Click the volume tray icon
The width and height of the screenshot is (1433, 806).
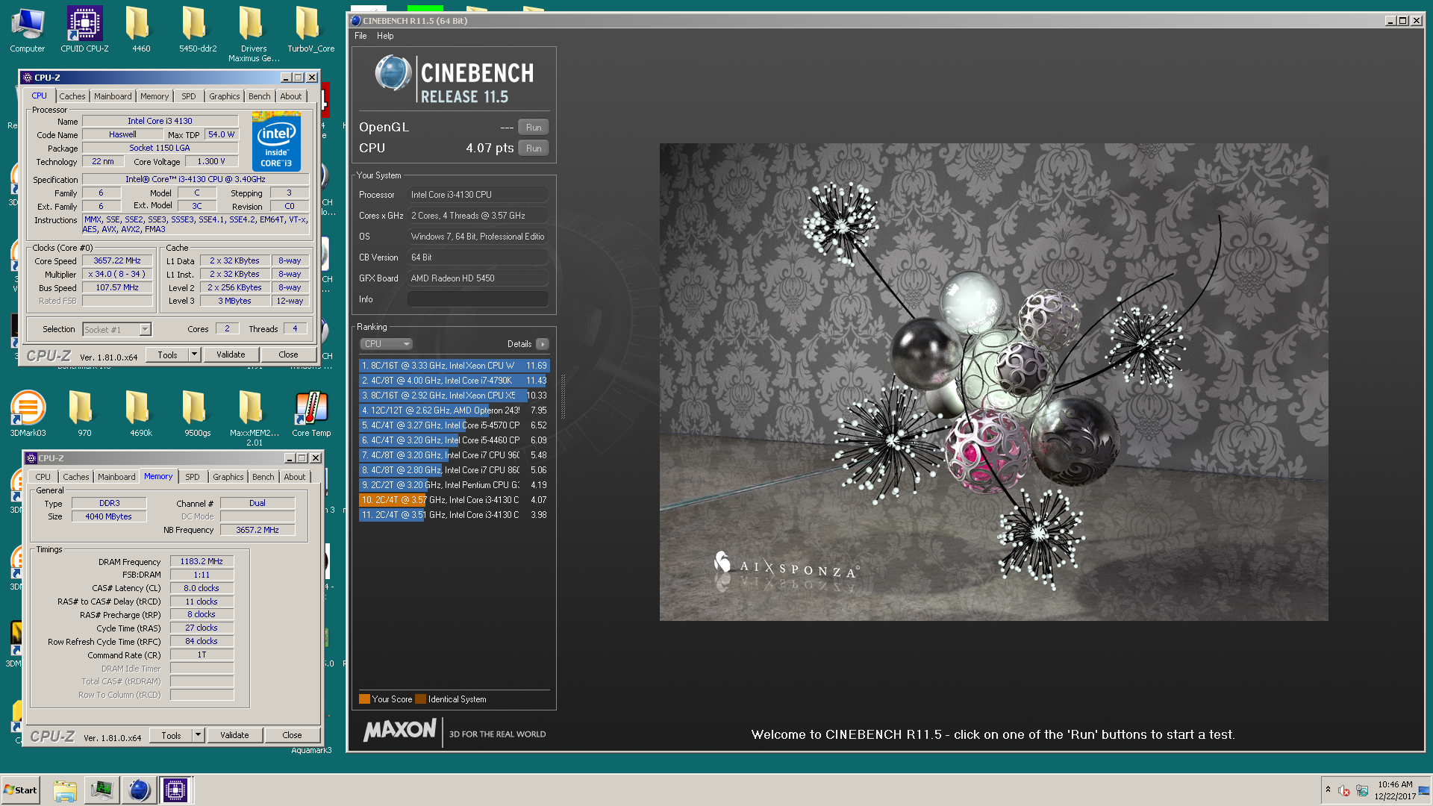pos(1344,790)
